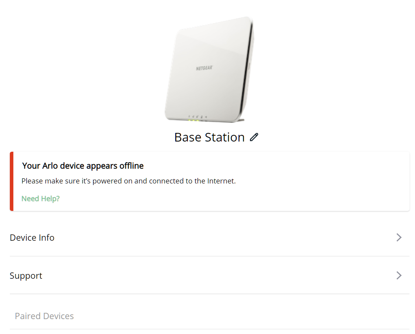
Task: Select the Support menu row
Action: coord(209,275)
